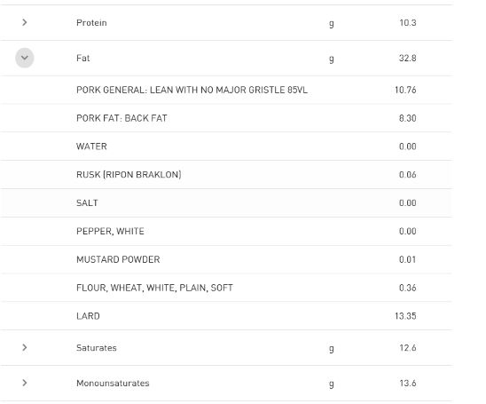Click the WATER ingredient row
Screen dimensions: 486x404
click(x=226, y=147)
